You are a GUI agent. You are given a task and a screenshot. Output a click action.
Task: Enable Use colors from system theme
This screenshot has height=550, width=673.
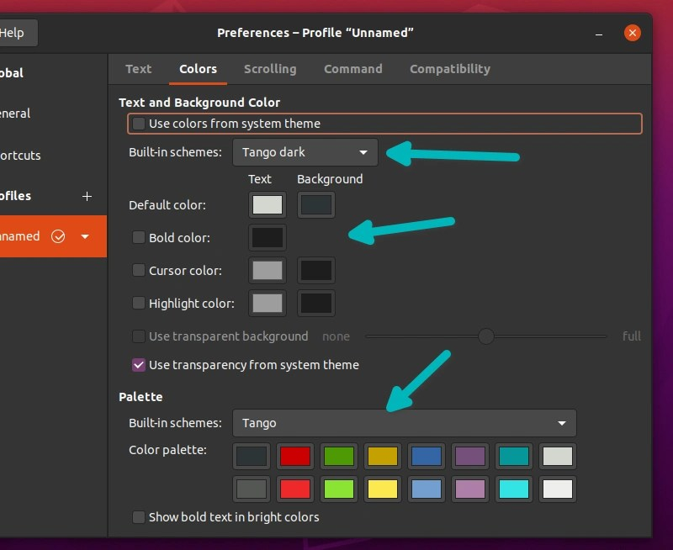pos(139,124)
